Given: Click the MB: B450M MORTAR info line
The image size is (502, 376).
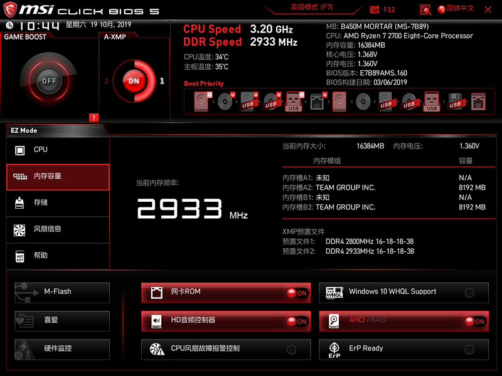Looking at the screenshot, I should pyautogui.click(x=378, y=26).
